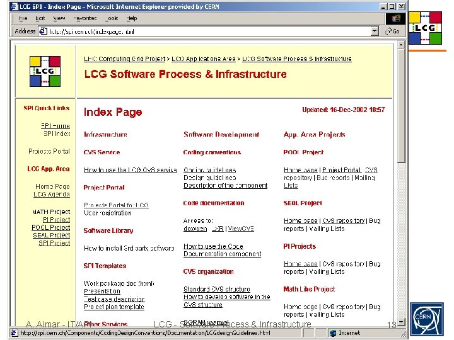Open the File menu
The width and height of the screenshot is (454, 340).
[23, 18]
